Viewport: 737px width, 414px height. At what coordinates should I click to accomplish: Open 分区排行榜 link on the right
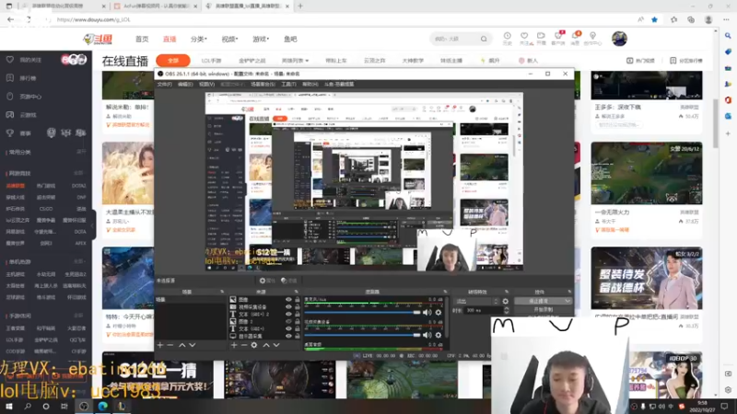(x=686, y=61)
